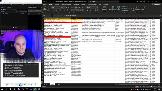Viewport: 162px width, 91px height.
Task: Click the percent style icon
Action: tap(91, 10)
